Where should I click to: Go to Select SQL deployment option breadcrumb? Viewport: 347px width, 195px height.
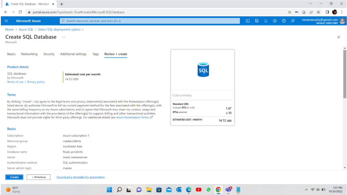59,29
